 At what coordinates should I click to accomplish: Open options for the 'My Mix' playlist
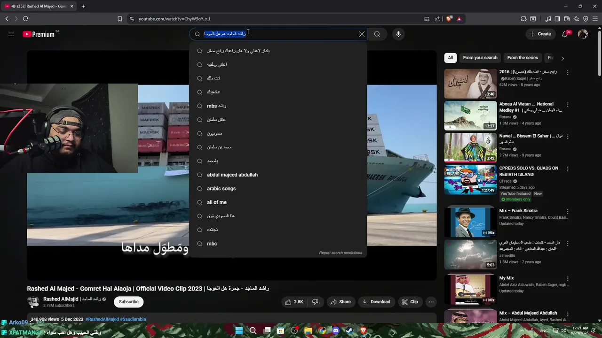568,279
